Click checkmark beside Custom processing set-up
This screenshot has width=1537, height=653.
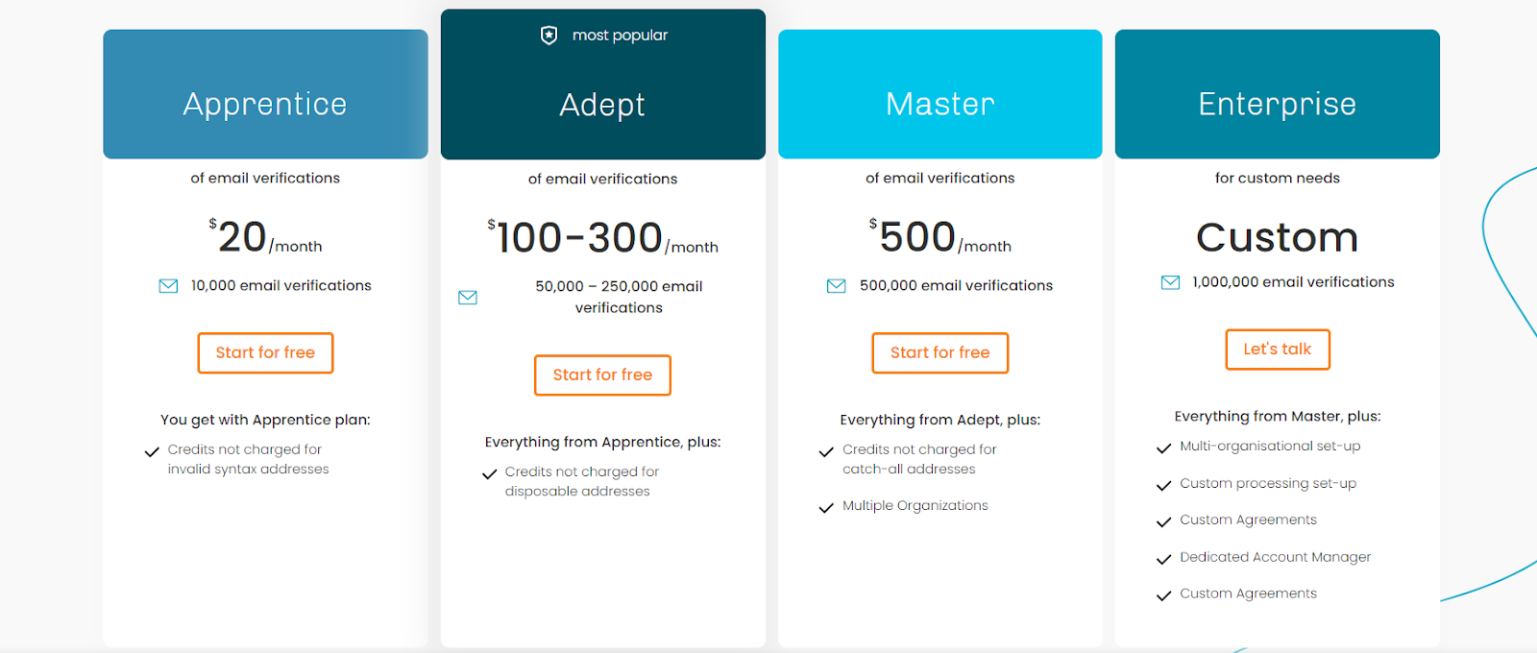pyautogui.click(x=1163, y=485)
